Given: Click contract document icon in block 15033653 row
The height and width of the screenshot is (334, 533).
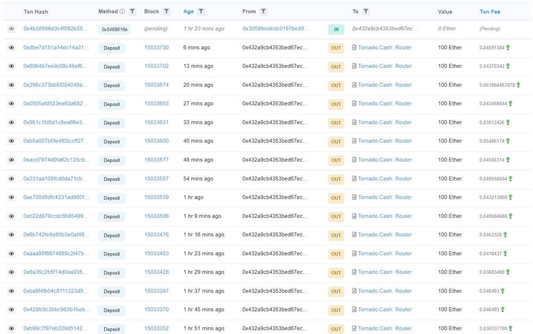Looking at the screenshot, I should click(x=354, y=103).
